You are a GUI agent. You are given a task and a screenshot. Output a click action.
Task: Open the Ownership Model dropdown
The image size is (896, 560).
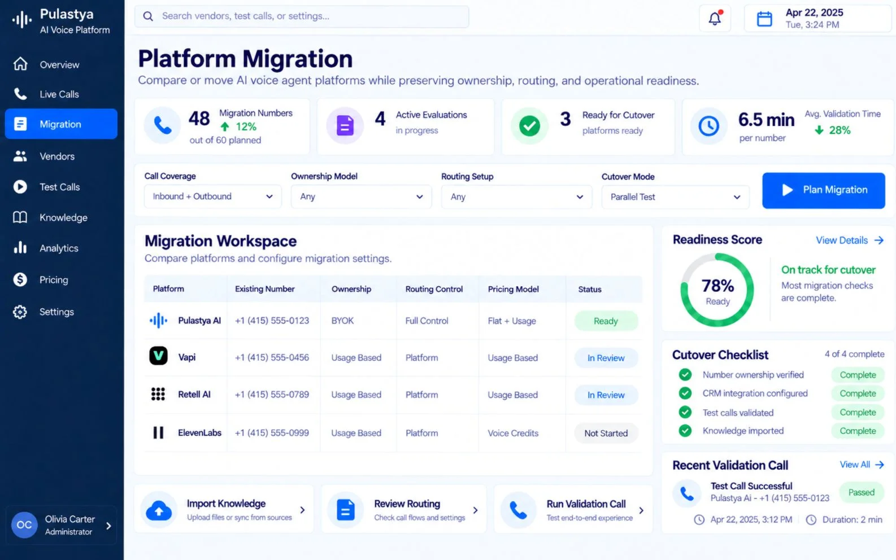(361, 196)
